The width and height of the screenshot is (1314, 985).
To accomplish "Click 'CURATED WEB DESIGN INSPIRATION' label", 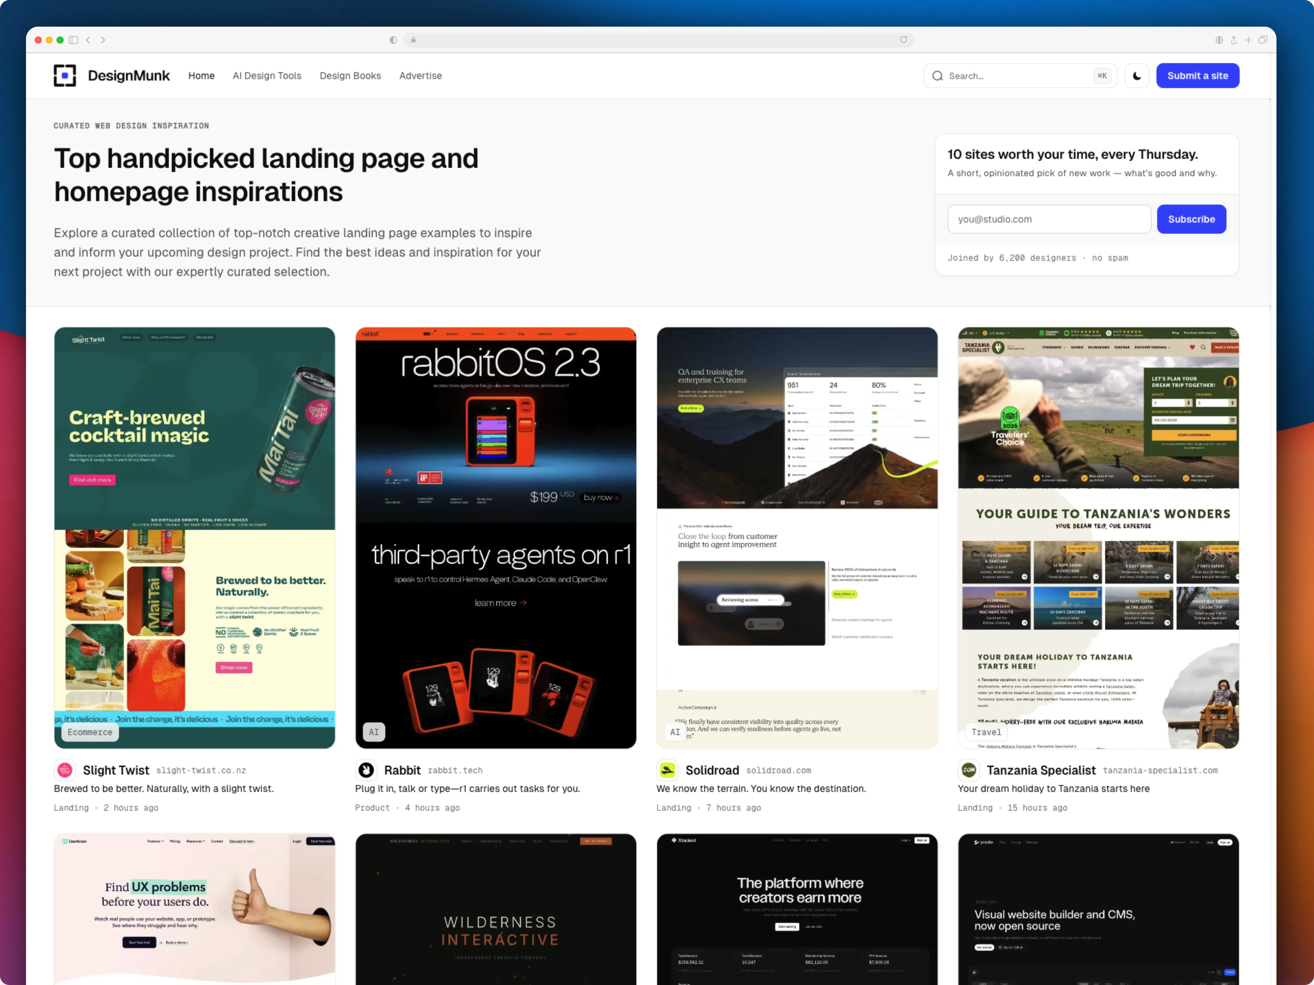I will 131,126.
